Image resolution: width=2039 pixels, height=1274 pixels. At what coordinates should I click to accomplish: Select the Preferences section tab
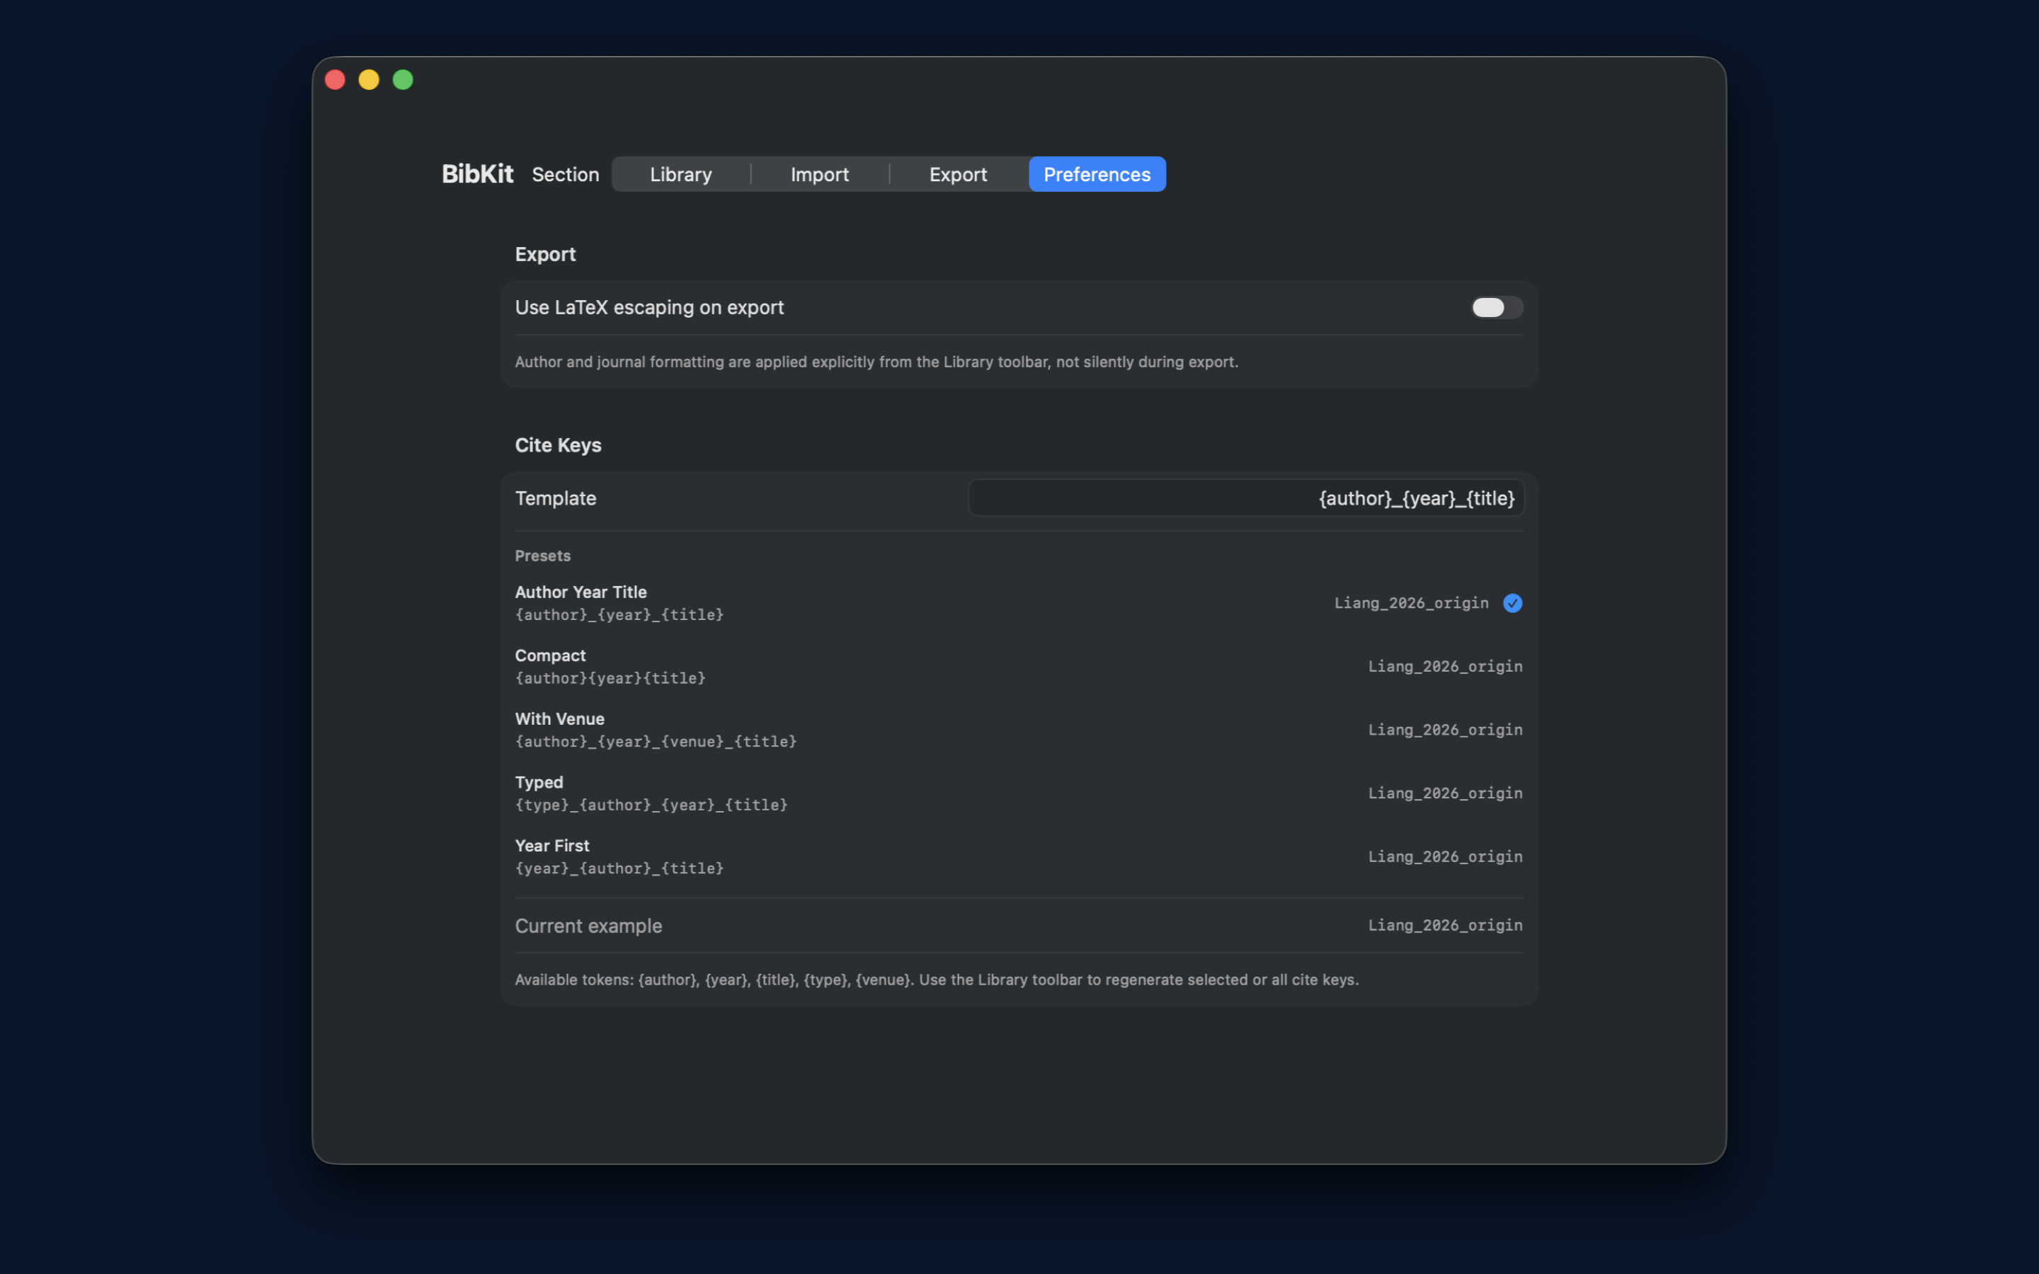(1097, 174)
